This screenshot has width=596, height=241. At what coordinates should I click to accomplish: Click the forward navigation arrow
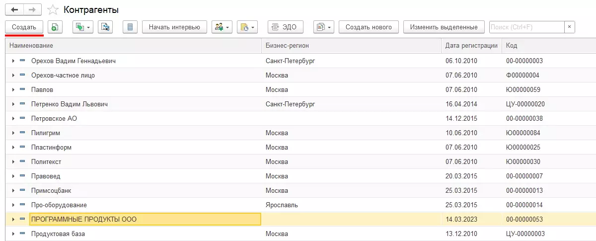tap(32, 10)
